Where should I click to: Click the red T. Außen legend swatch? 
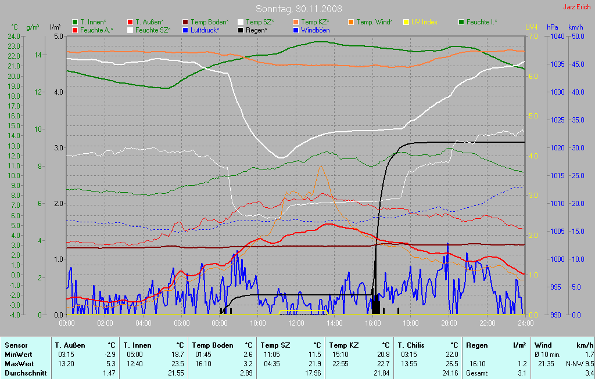point(130,22)
